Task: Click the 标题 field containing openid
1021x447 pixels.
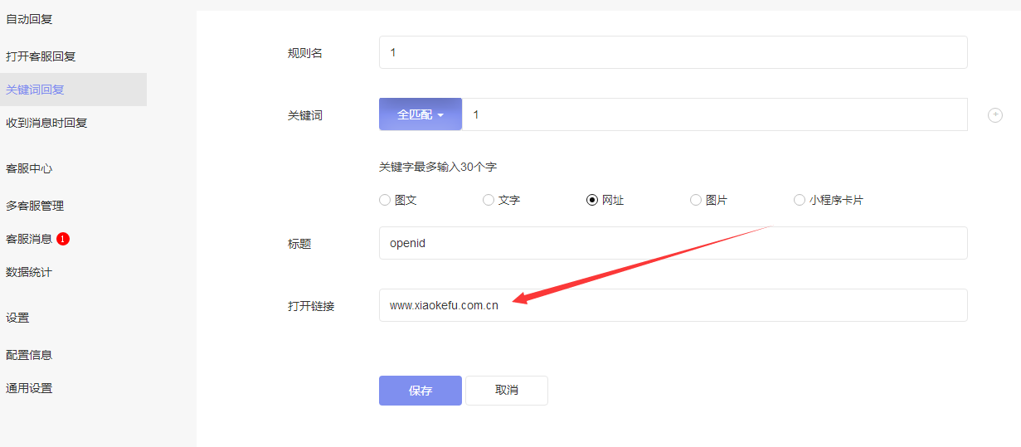Action: (673, 243)
